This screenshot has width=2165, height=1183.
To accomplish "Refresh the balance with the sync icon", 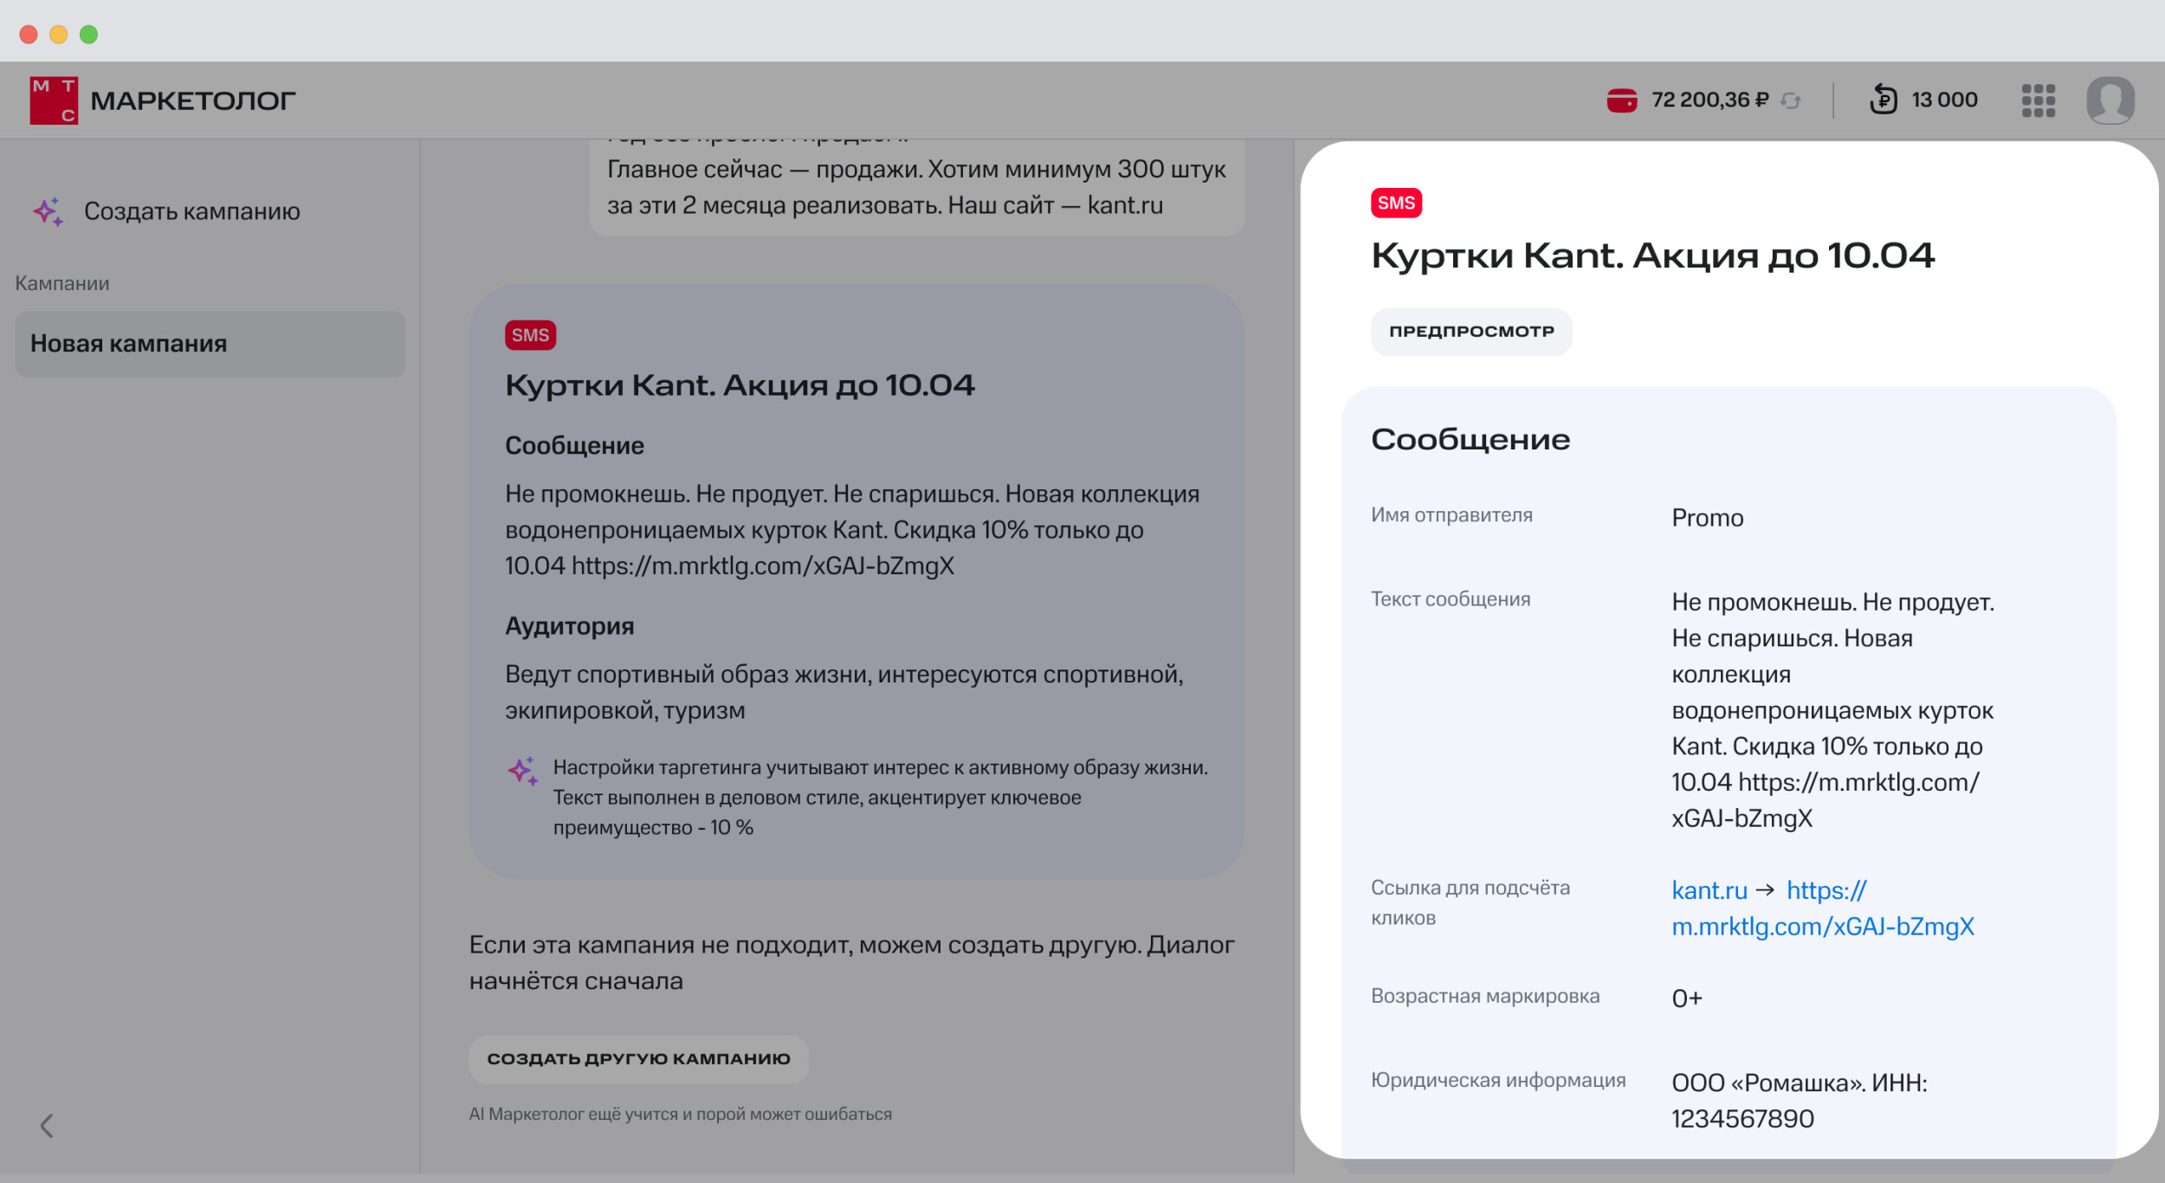I will coord(1791,101).
